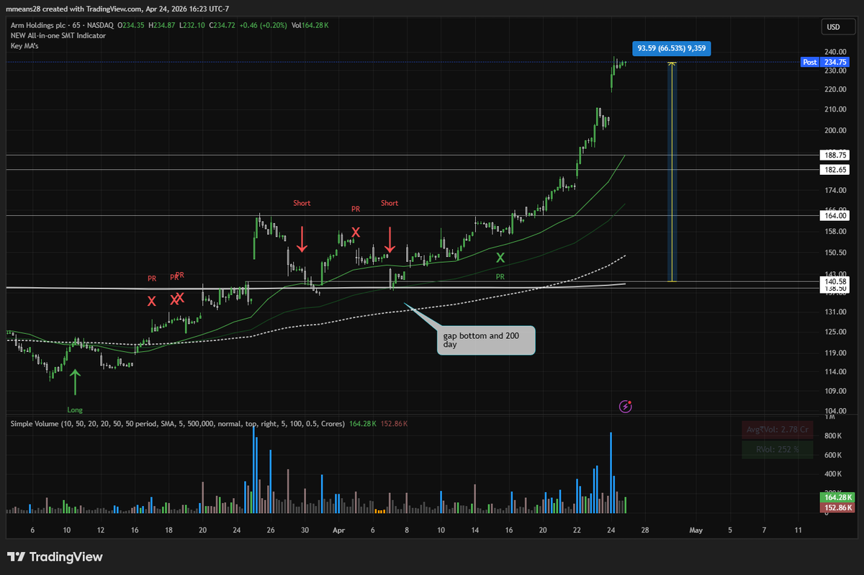The height and width of the screenshot is (575, 864).
Task: Click the AvgVol: 2.78 Cr box
Action: click(777, 430)
